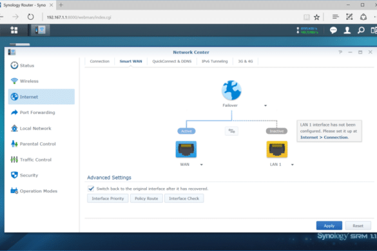Open Network Center help question mark
The image size is (377, 251).
point(340,52)
